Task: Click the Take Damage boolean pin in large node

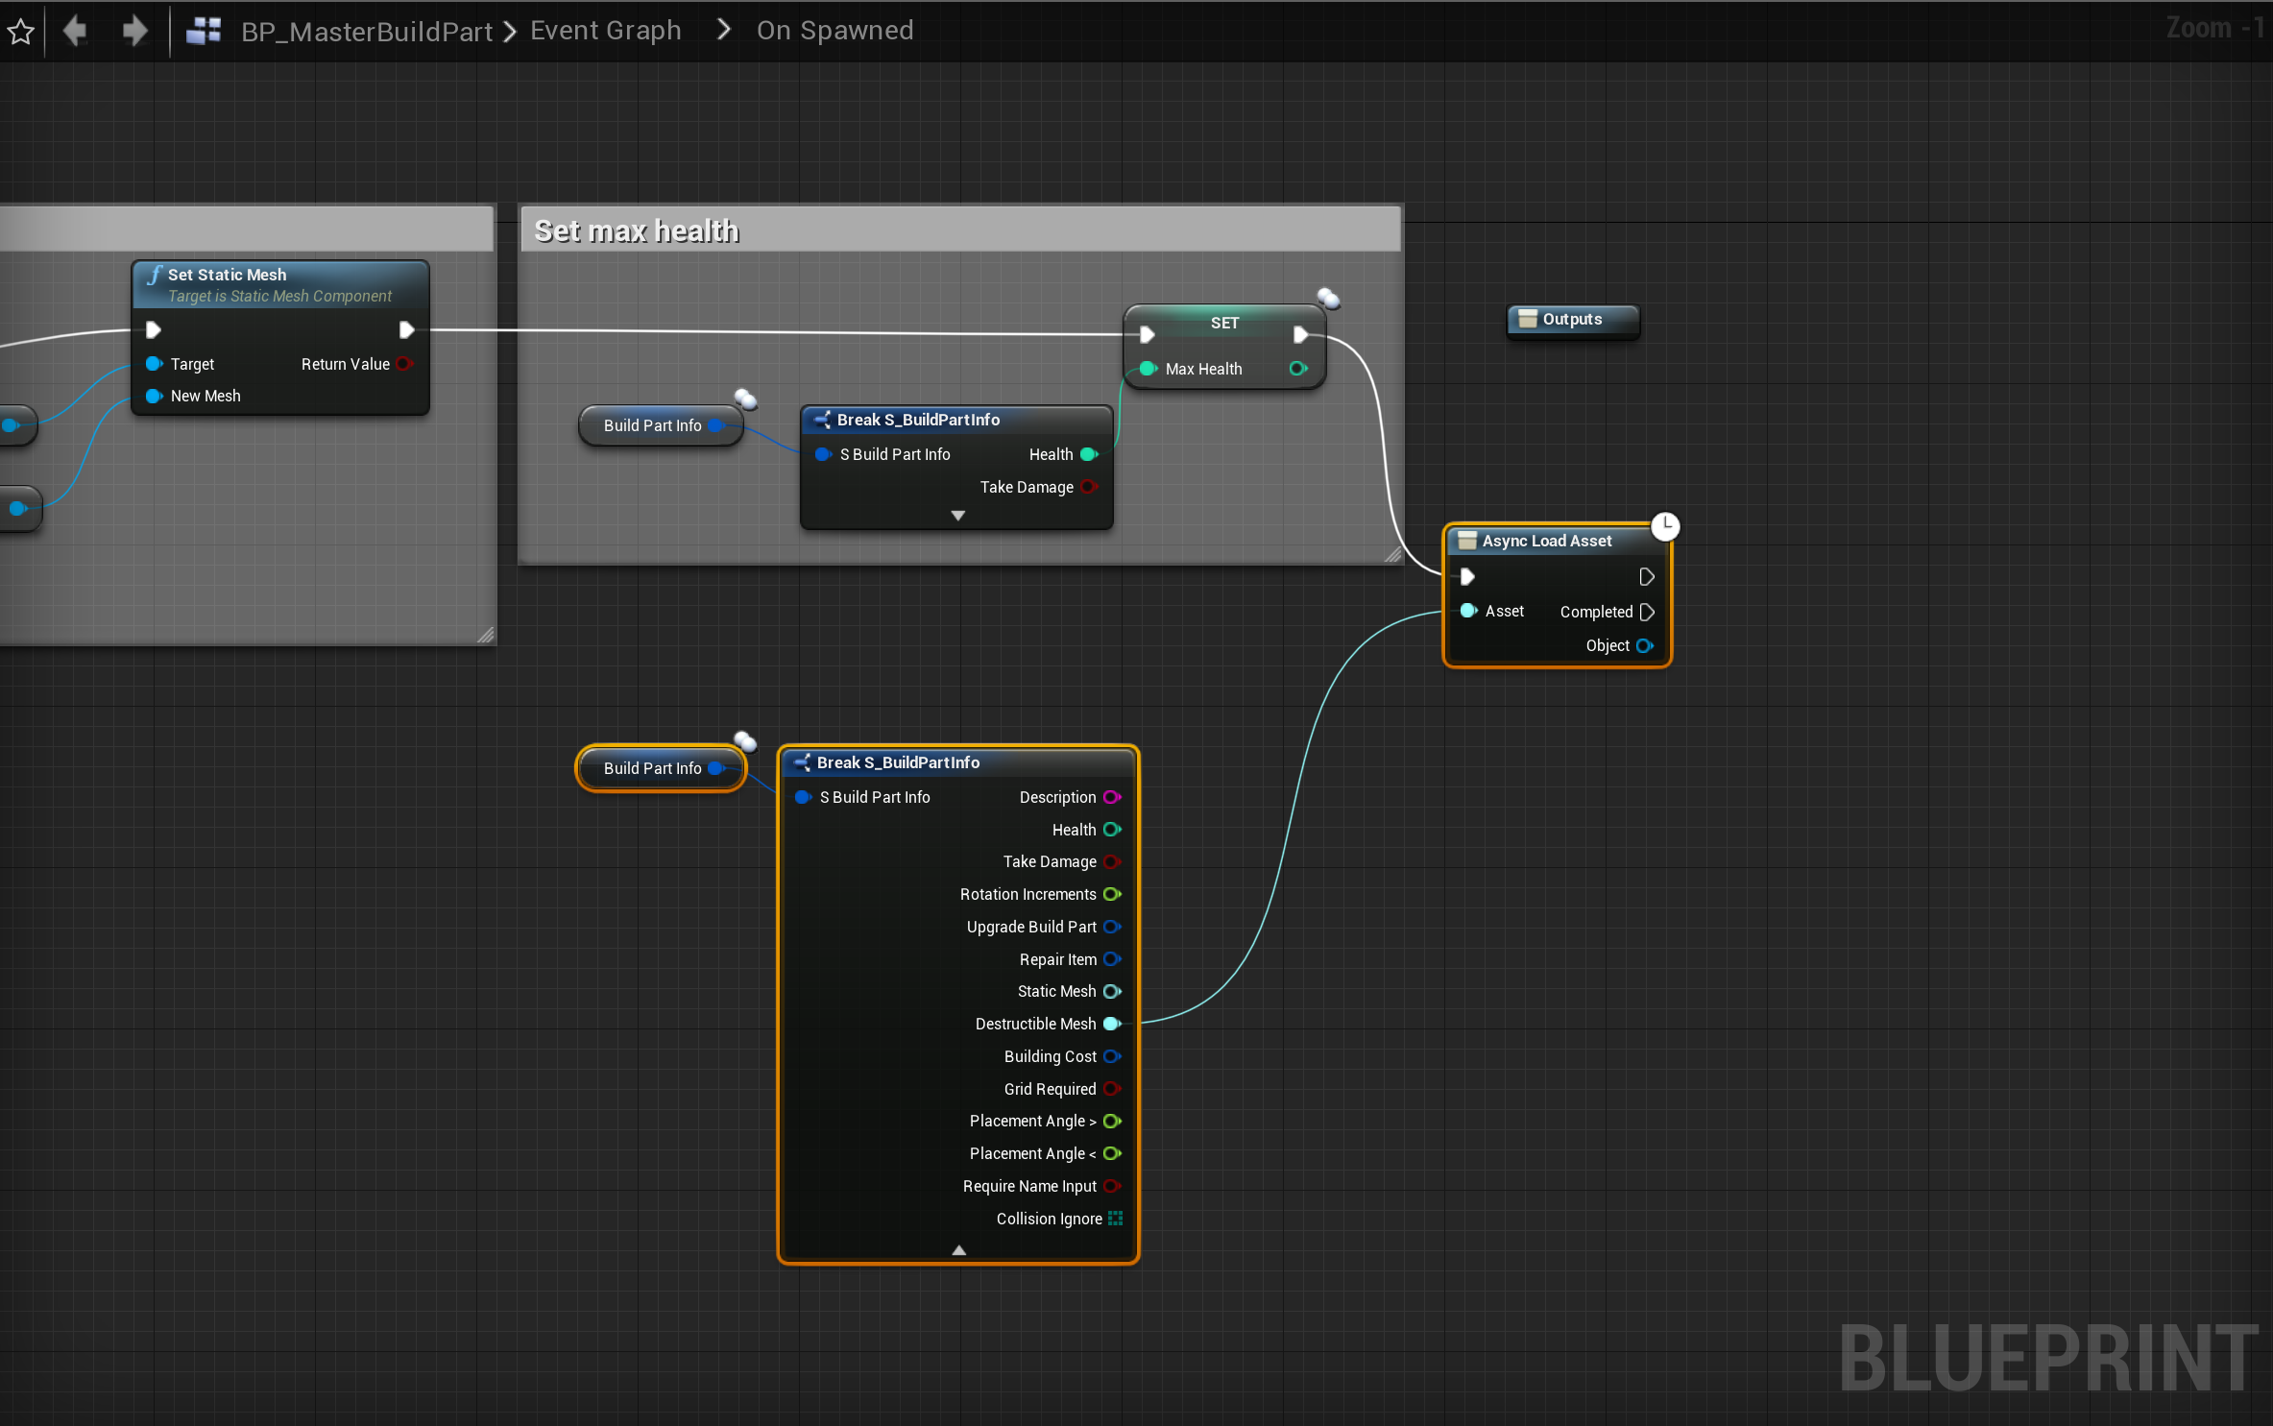Action: coord(1112,861)
